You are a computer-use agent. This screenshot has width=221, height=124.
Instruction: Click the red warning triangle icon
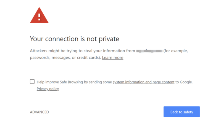coord(39,16)
